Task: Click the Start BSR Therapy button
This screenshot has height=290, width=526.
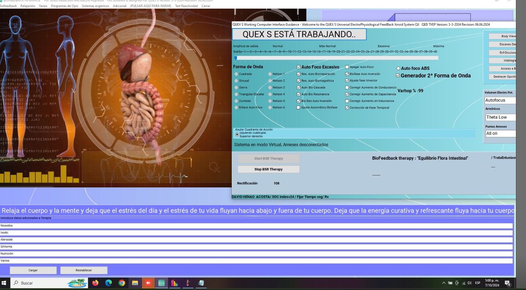Action: point(268,158)
